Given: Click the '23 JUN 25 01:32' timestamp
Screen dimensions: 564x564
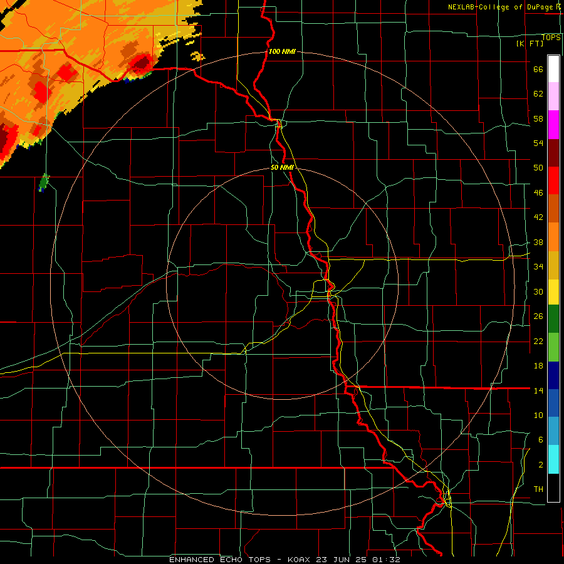Looking at the screenshot, I should click(x=358, y=560).
